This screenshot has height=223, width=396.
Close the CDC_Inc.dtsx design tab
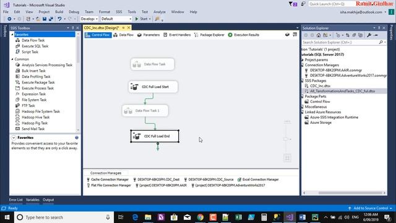(129, 28)
